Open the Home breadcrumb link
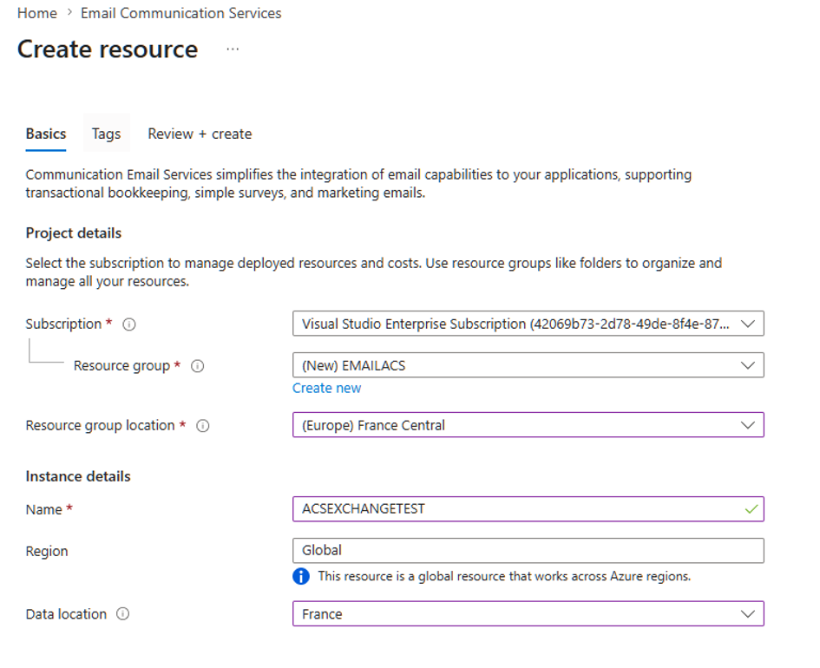The height and width of the screenshot is (668, 820). click(36, 13)
